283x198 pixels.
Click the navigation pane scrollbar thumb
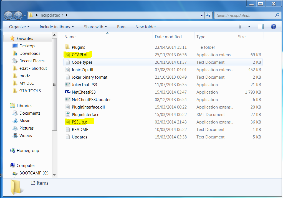coord(54,84)
